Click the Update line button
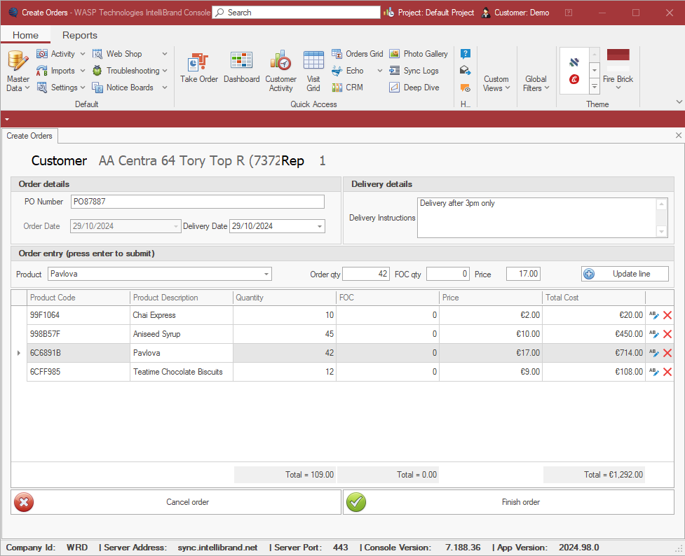The image size is (685, 556). [x=625, y=274]
